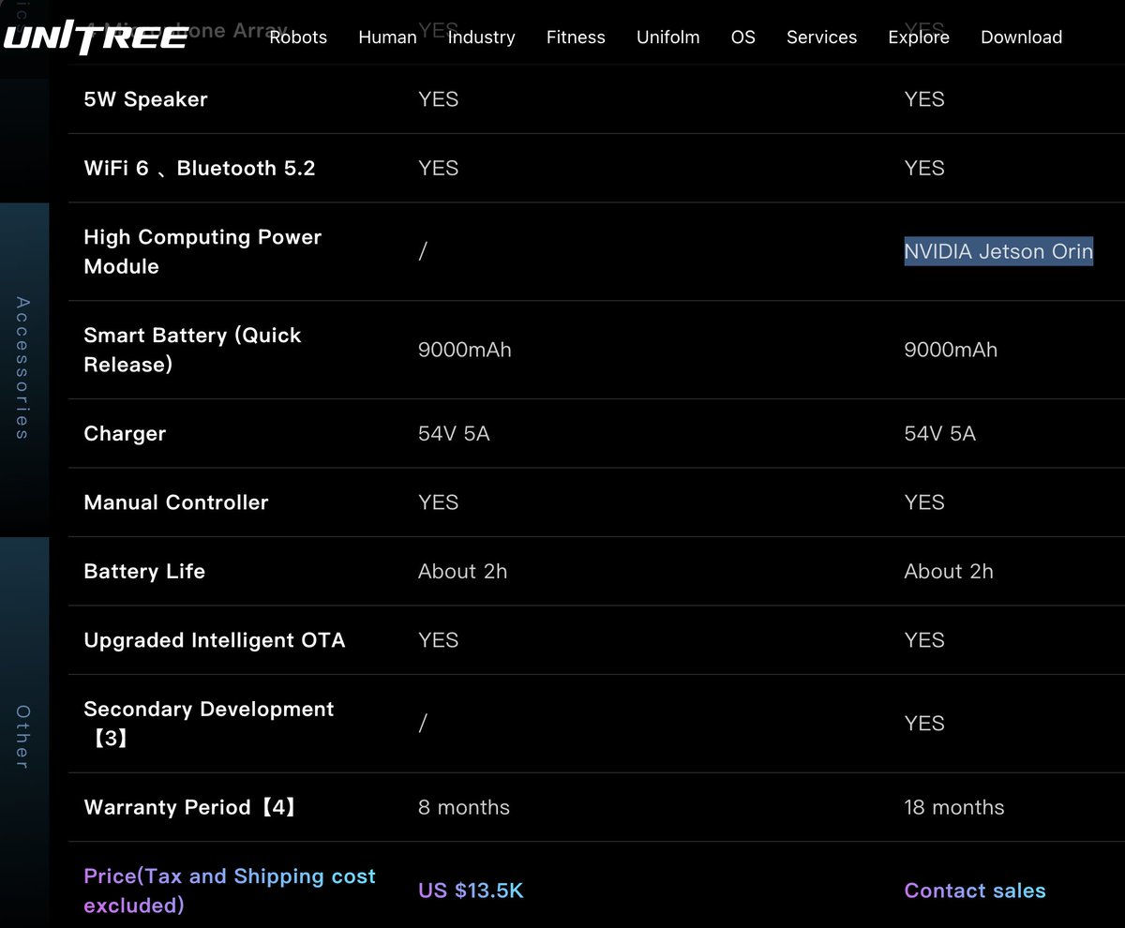1125x928 pixels.
Task: Click the 54V 5A value beside Charger label
Action: click(x=454, y=434)
